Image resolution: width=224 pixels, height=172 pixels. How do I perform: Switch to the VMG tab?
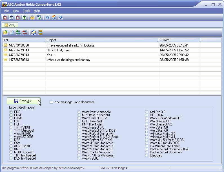click(10, 25)
